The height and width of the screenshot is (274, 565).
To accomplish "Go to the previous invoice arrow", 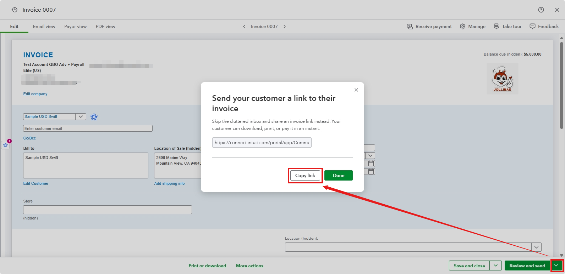I will click(x=244, y=27).
